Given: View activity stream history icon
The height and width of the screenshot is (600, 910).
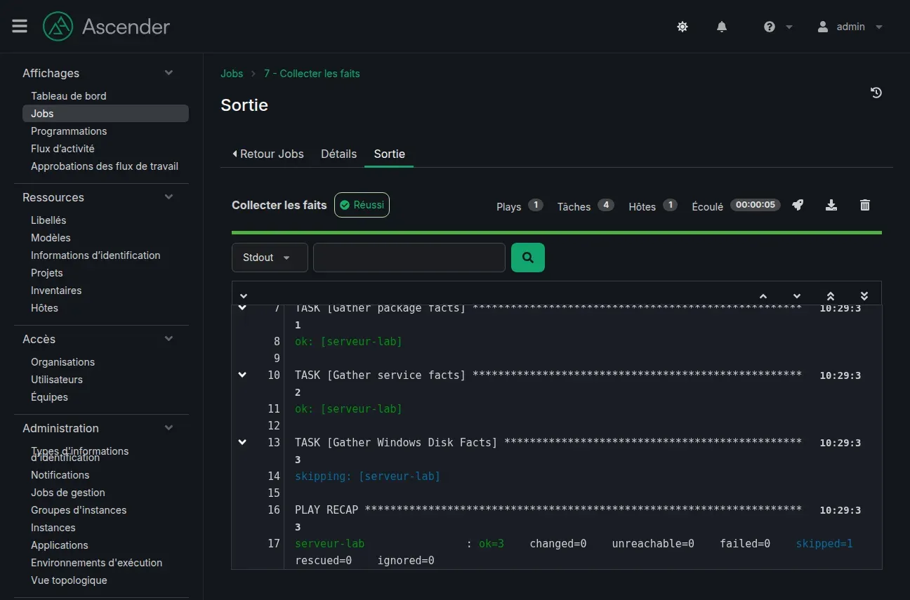Looking at the screenshot, I should point(876,93).
